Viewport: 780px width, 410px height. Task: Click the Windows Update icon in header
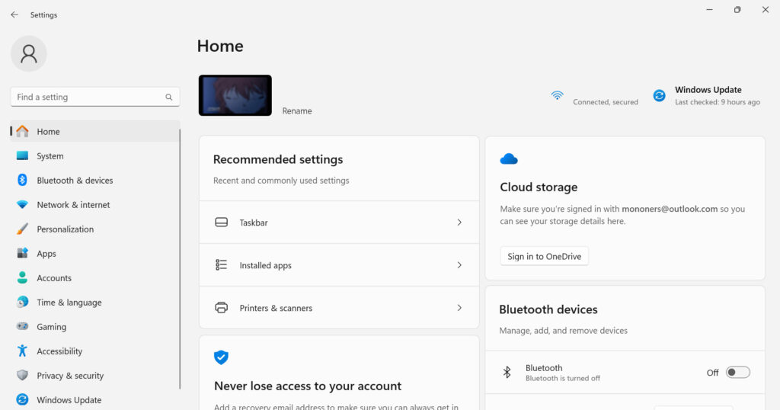(660, 96)
